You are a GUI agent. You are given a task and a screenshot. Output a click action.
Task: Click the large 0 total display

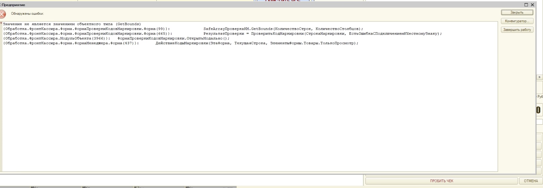point(539,110)
